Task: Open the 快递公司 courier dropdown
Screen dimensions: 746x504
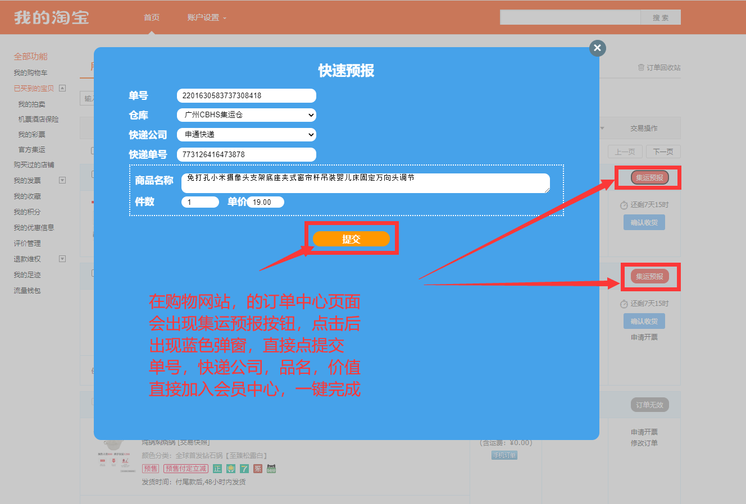Action: pos(247,135)
